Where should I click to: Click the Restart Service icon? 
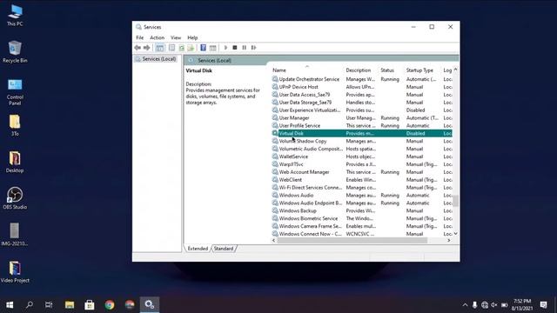coord(253,48)
